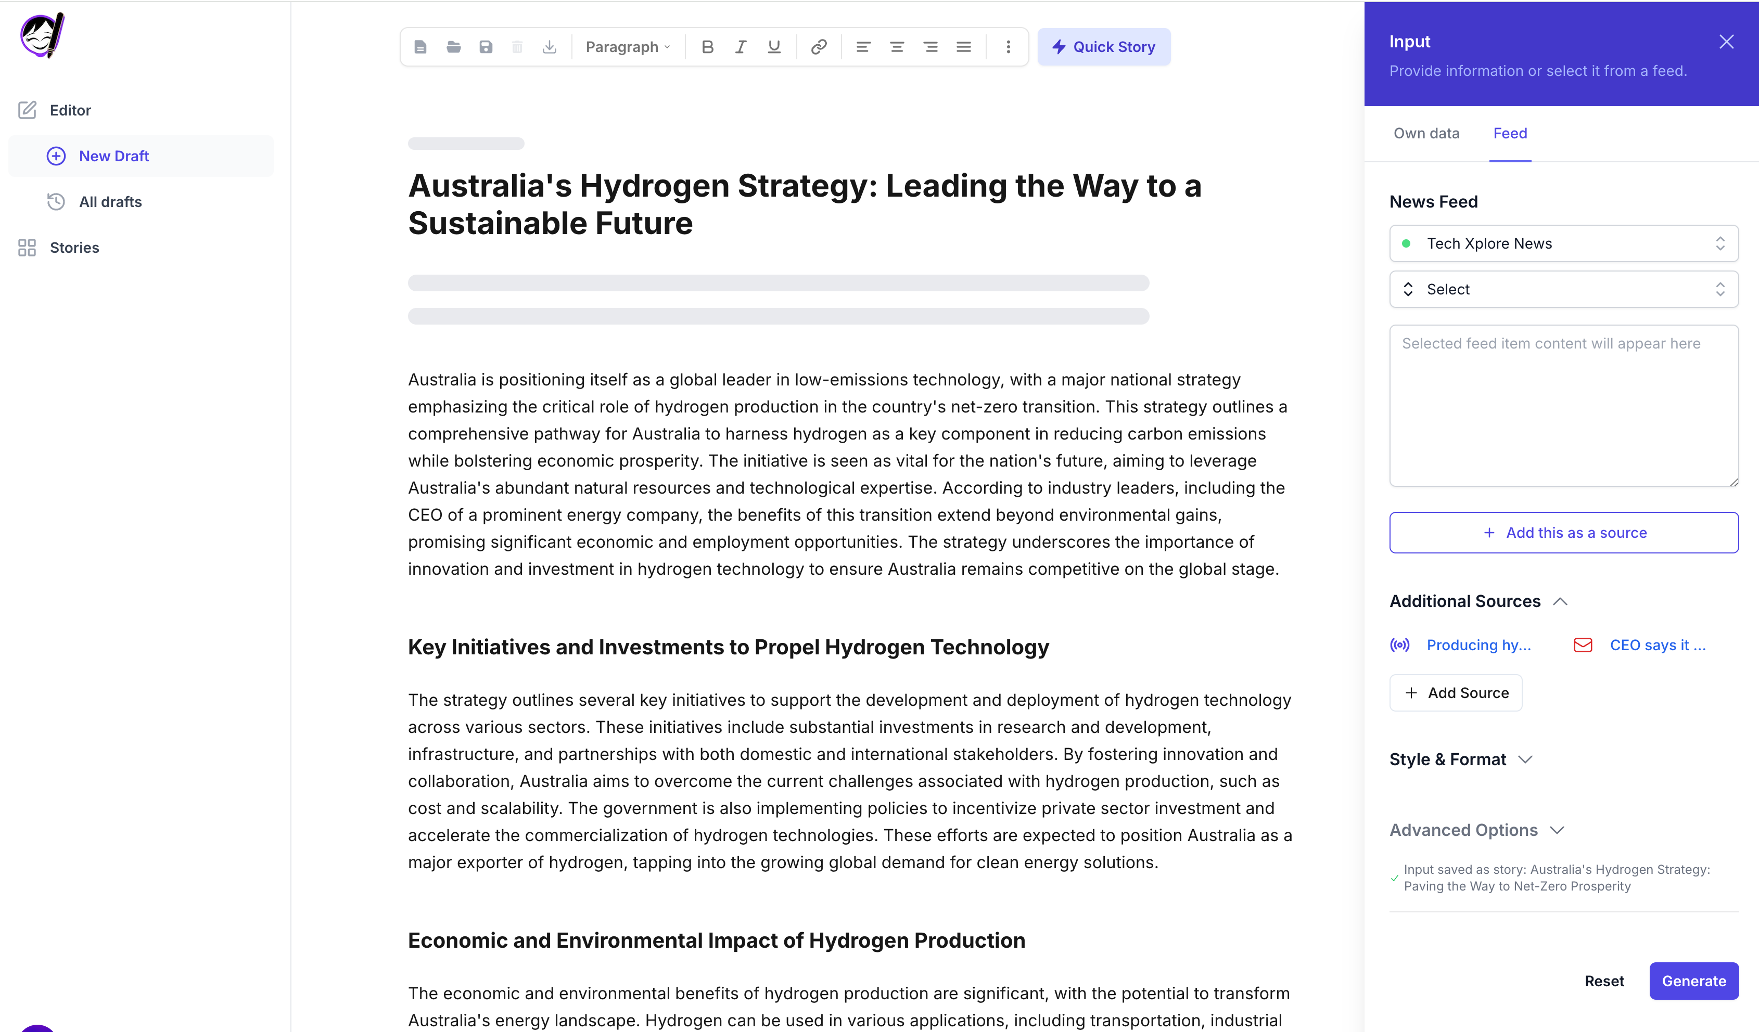Click the new document icon in toolbar
The width and height of the screenshot is (1759, 1032).
[x=420, y=47]
